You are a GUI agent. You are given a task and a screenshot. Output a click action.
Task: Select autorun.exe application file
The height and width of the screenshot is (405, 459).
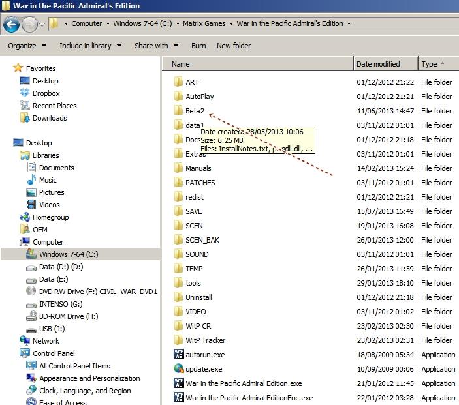[199, 355]
